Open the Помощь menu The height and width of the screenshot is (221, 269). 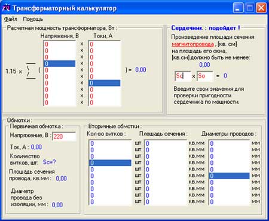tap(33, 19)
